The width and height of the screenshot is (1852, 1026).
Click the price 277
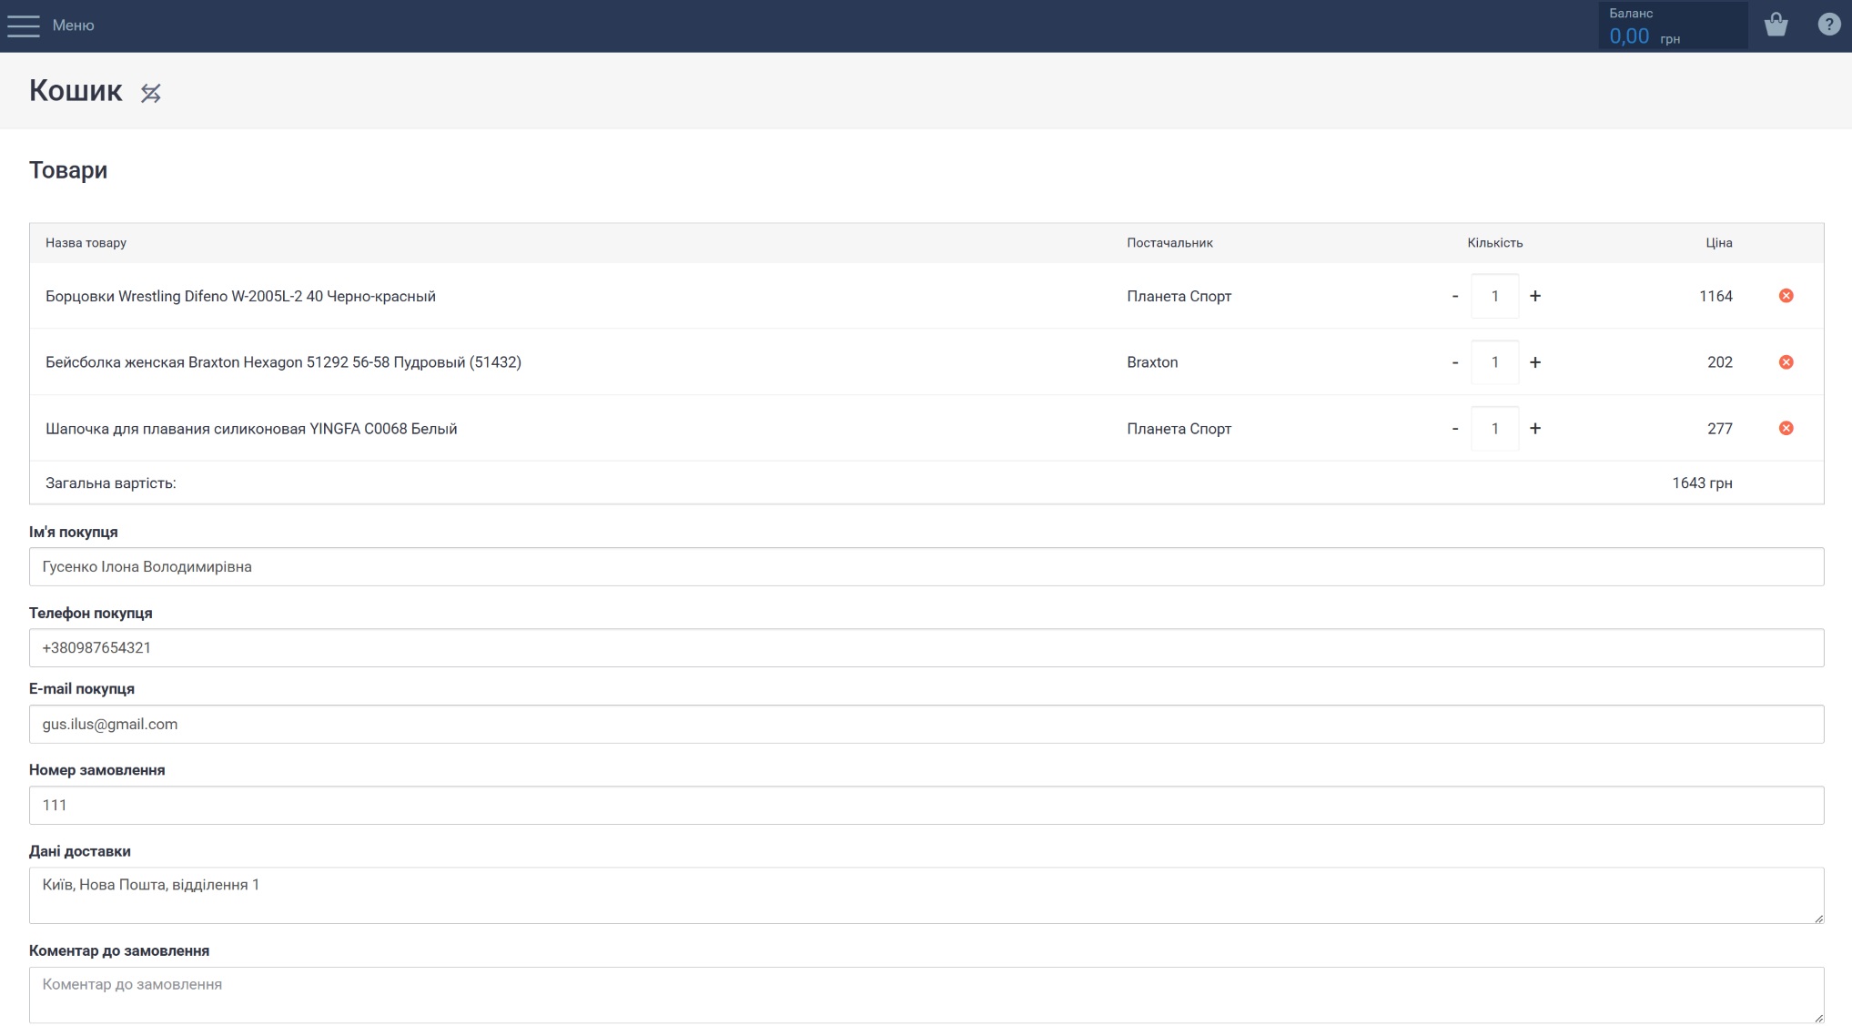(1720, 429)
